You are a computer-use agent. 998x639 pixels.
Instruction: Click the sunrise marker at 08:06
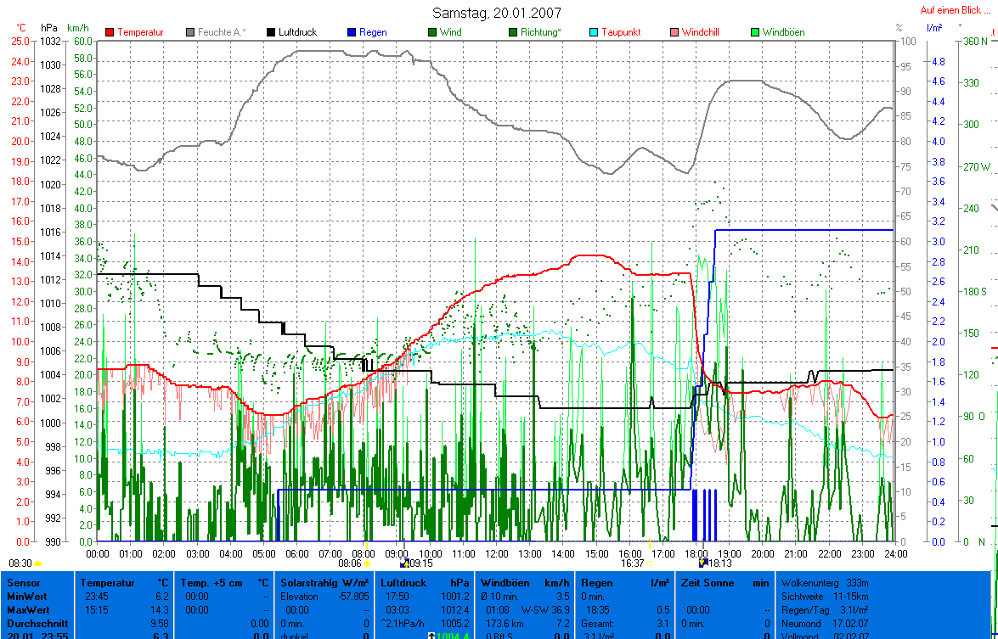368,563
